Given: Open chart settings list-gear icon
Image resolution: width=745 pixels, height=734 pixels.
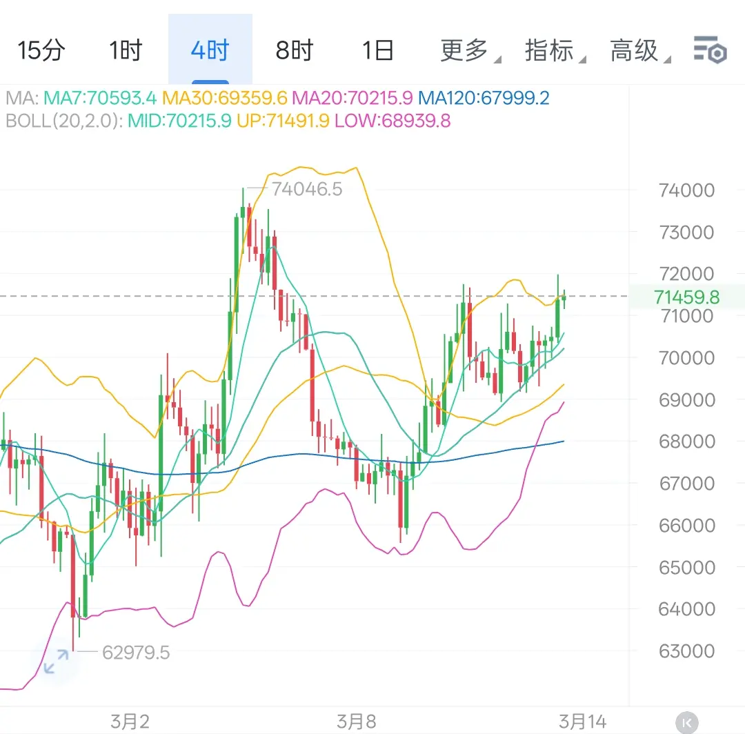Looking at the screenshot, I should 711,50.
